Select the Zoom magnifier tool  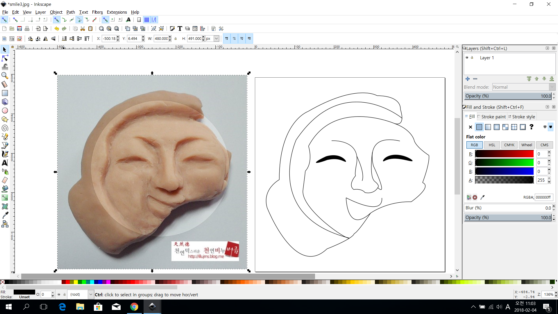(5, 76)
